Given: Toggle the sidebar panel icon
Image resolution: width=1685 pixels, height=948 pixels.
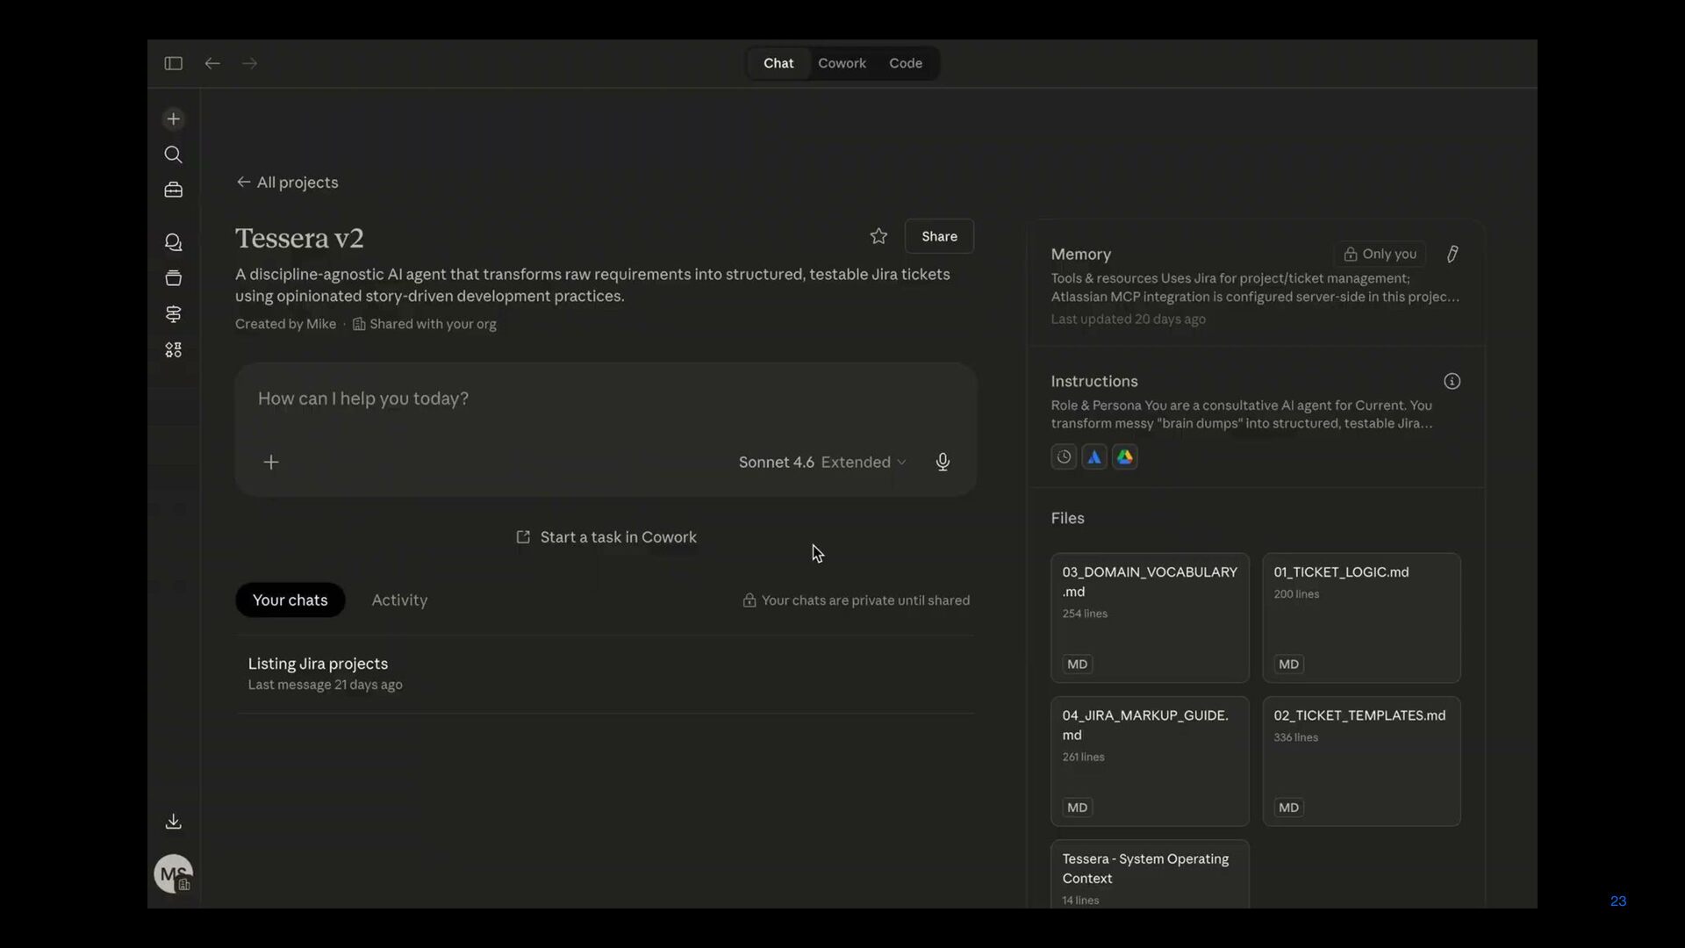Looking at the screenshot, I should (173, 63).
